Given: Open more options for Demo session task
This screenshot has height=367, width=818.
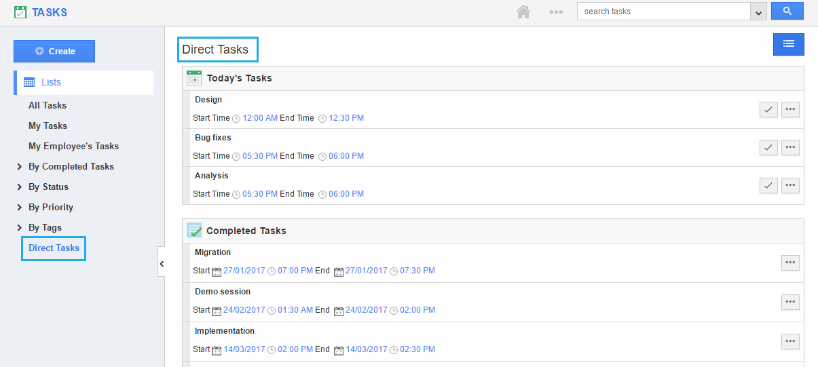Looking at the screenshot, I should [790, 302].
